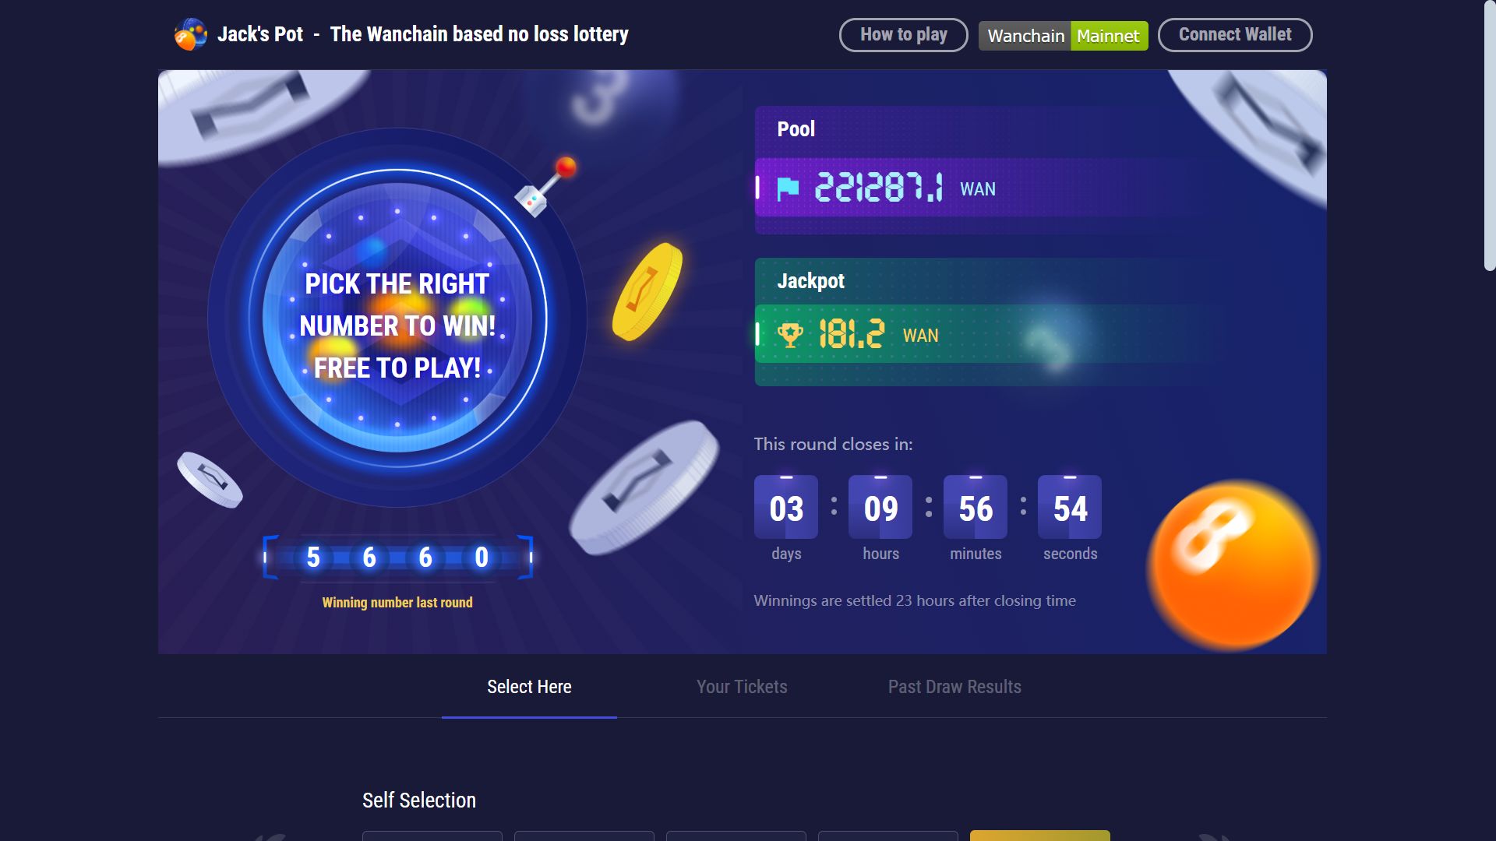Select the Select Here tab
This screenshot has width=1496, height=841.
coord(529,687)
